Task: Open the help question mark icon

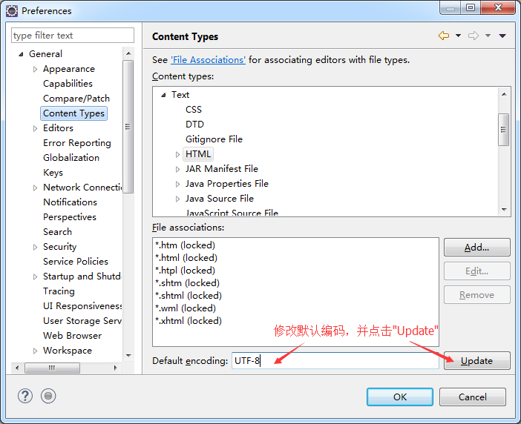Action: click(25, 396)
